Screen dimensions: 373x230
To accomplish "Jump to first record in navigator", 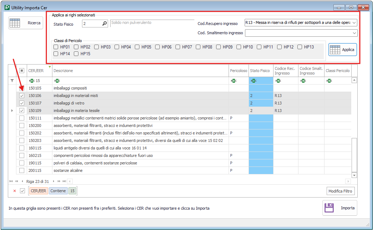I will 11,182.
